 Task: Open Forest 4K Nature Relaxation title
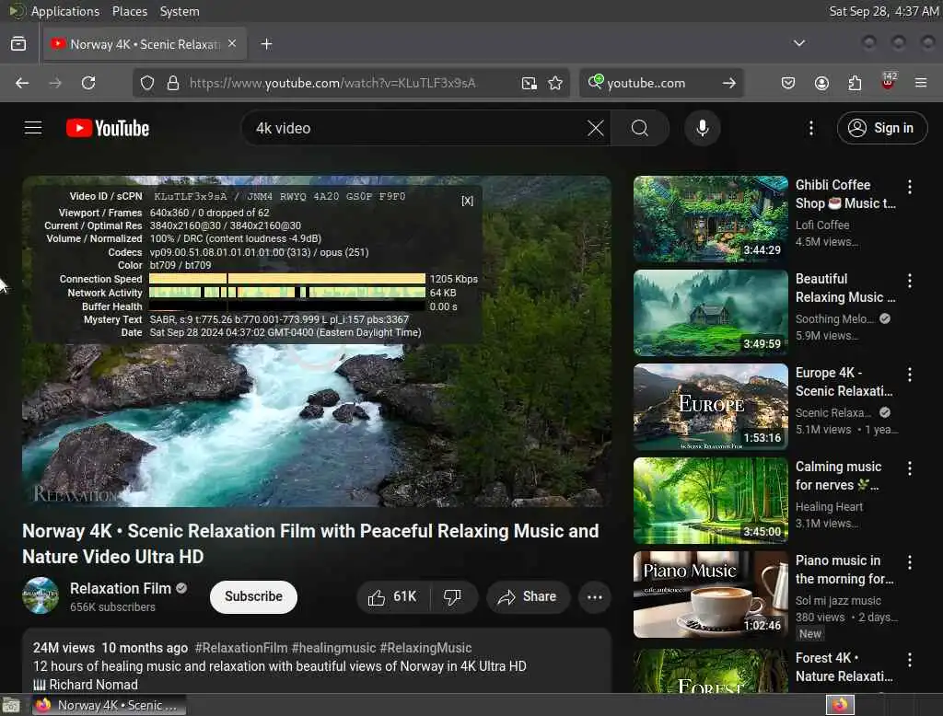(x=844, y=667)
